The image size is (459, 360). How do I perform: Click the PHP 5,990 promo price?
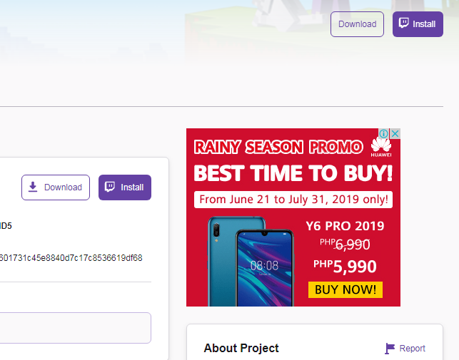345,267
